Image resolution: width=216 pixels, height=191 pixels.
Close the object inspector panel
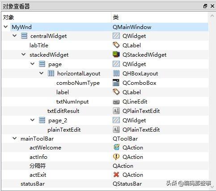pos(212,6)
